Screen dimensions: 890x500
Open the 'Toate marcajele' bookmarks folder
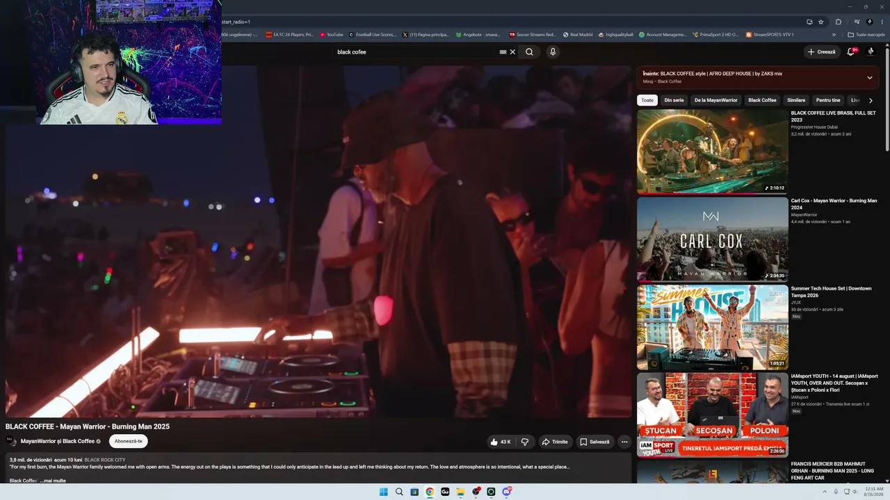tap(866, 34)
